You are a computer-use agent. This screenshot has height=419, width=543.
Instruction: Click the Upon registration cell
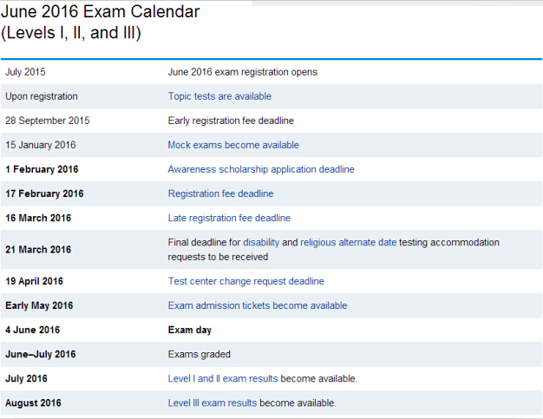click(x=42, y=96)
